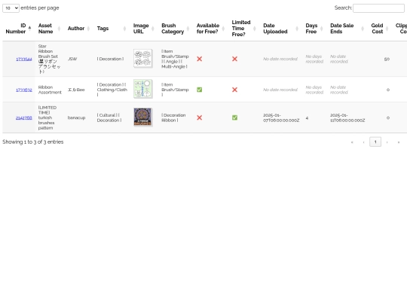Viewport: 407px width, 305px height.
Task: Click green check Available for Free, Ribbon Assortment row
Action: coord(199,90)
